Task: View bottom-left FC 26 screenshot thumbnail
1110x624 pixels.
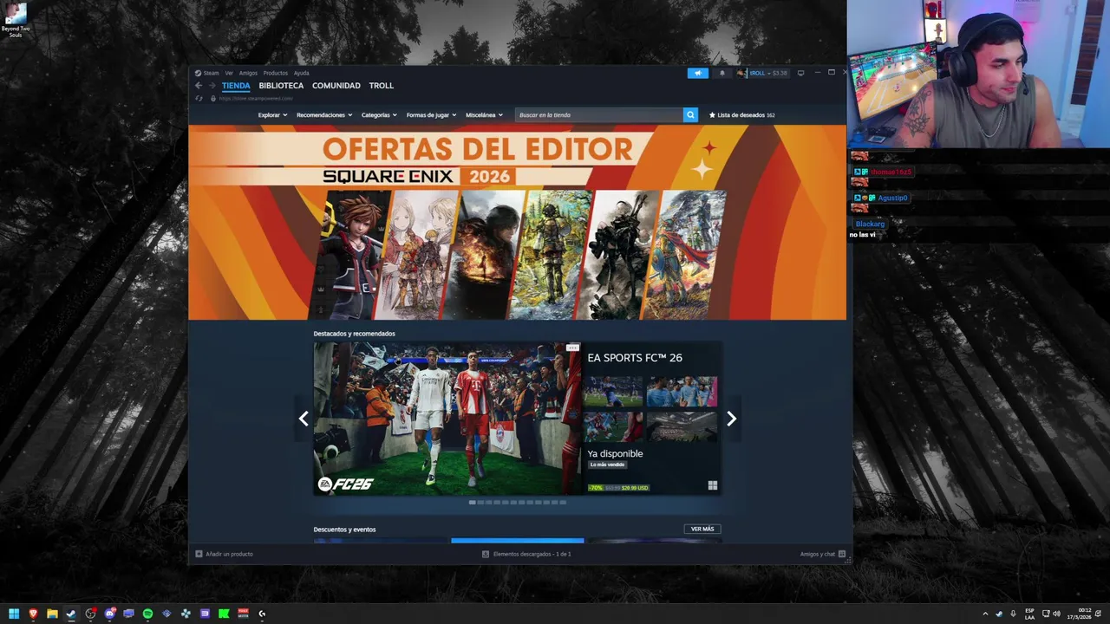Action: pos(613,426)
